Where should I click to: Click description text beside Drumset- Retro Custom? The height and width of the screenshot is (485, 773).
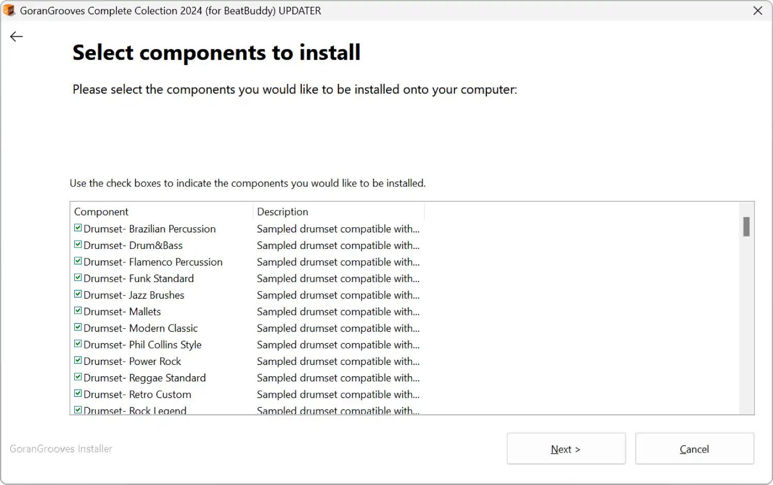point(338,394)
